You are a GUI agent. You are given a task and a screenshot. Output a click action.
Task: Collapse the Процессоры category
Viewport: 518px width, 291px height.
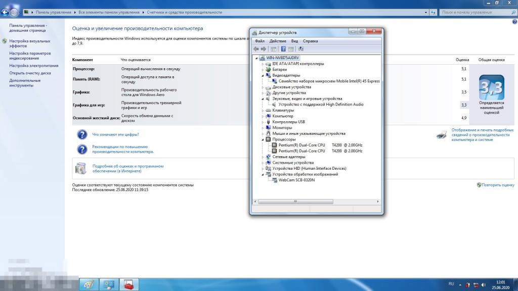pyautogui.click(x=263, y=139)
